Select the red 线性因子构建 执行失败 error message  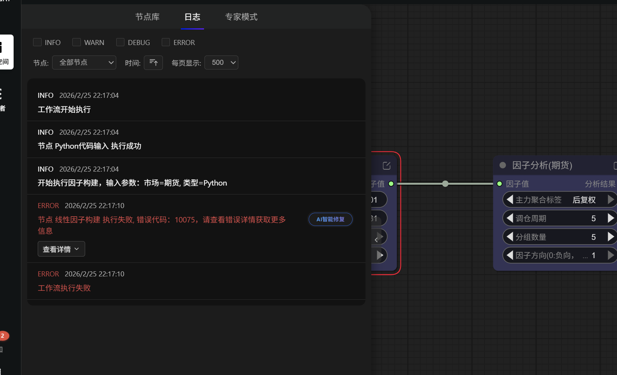[x=162, y=225]
